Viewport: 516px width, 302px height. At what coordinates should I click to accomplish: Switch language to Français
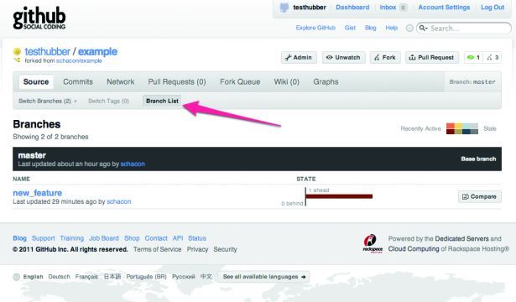pos(86,277)
